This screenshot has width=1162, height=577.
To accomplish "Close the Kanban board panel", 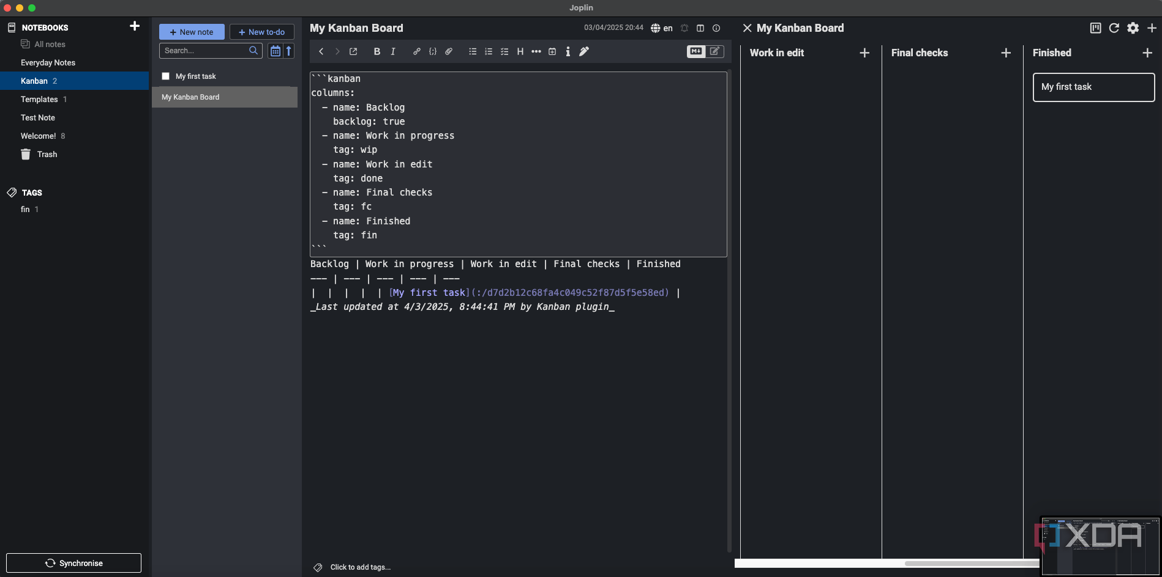I will click(x=747, y=28).
